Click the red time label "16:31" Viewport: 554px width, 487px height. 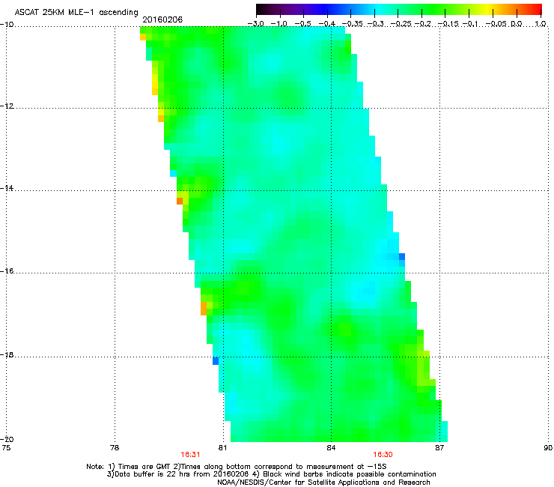click(190, 455)
